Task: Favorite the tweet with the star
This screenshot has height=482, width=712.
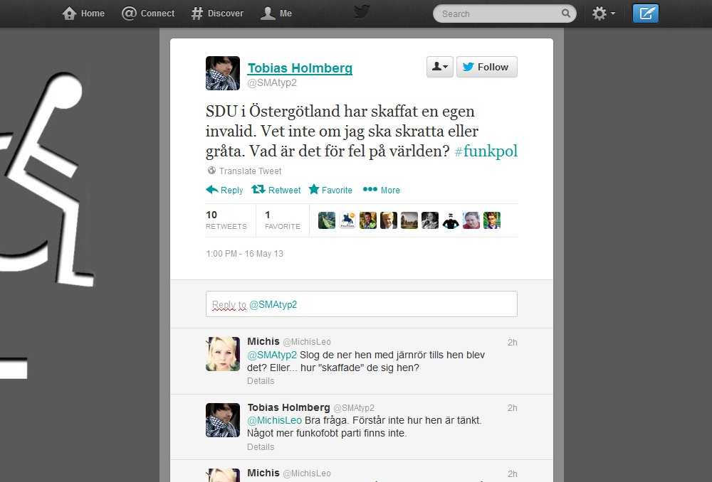Action: tap(330, 190)
